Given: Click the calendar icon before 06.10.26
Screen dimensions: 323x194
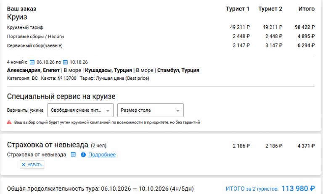Looking at the screenshot, I should point(32,62).
